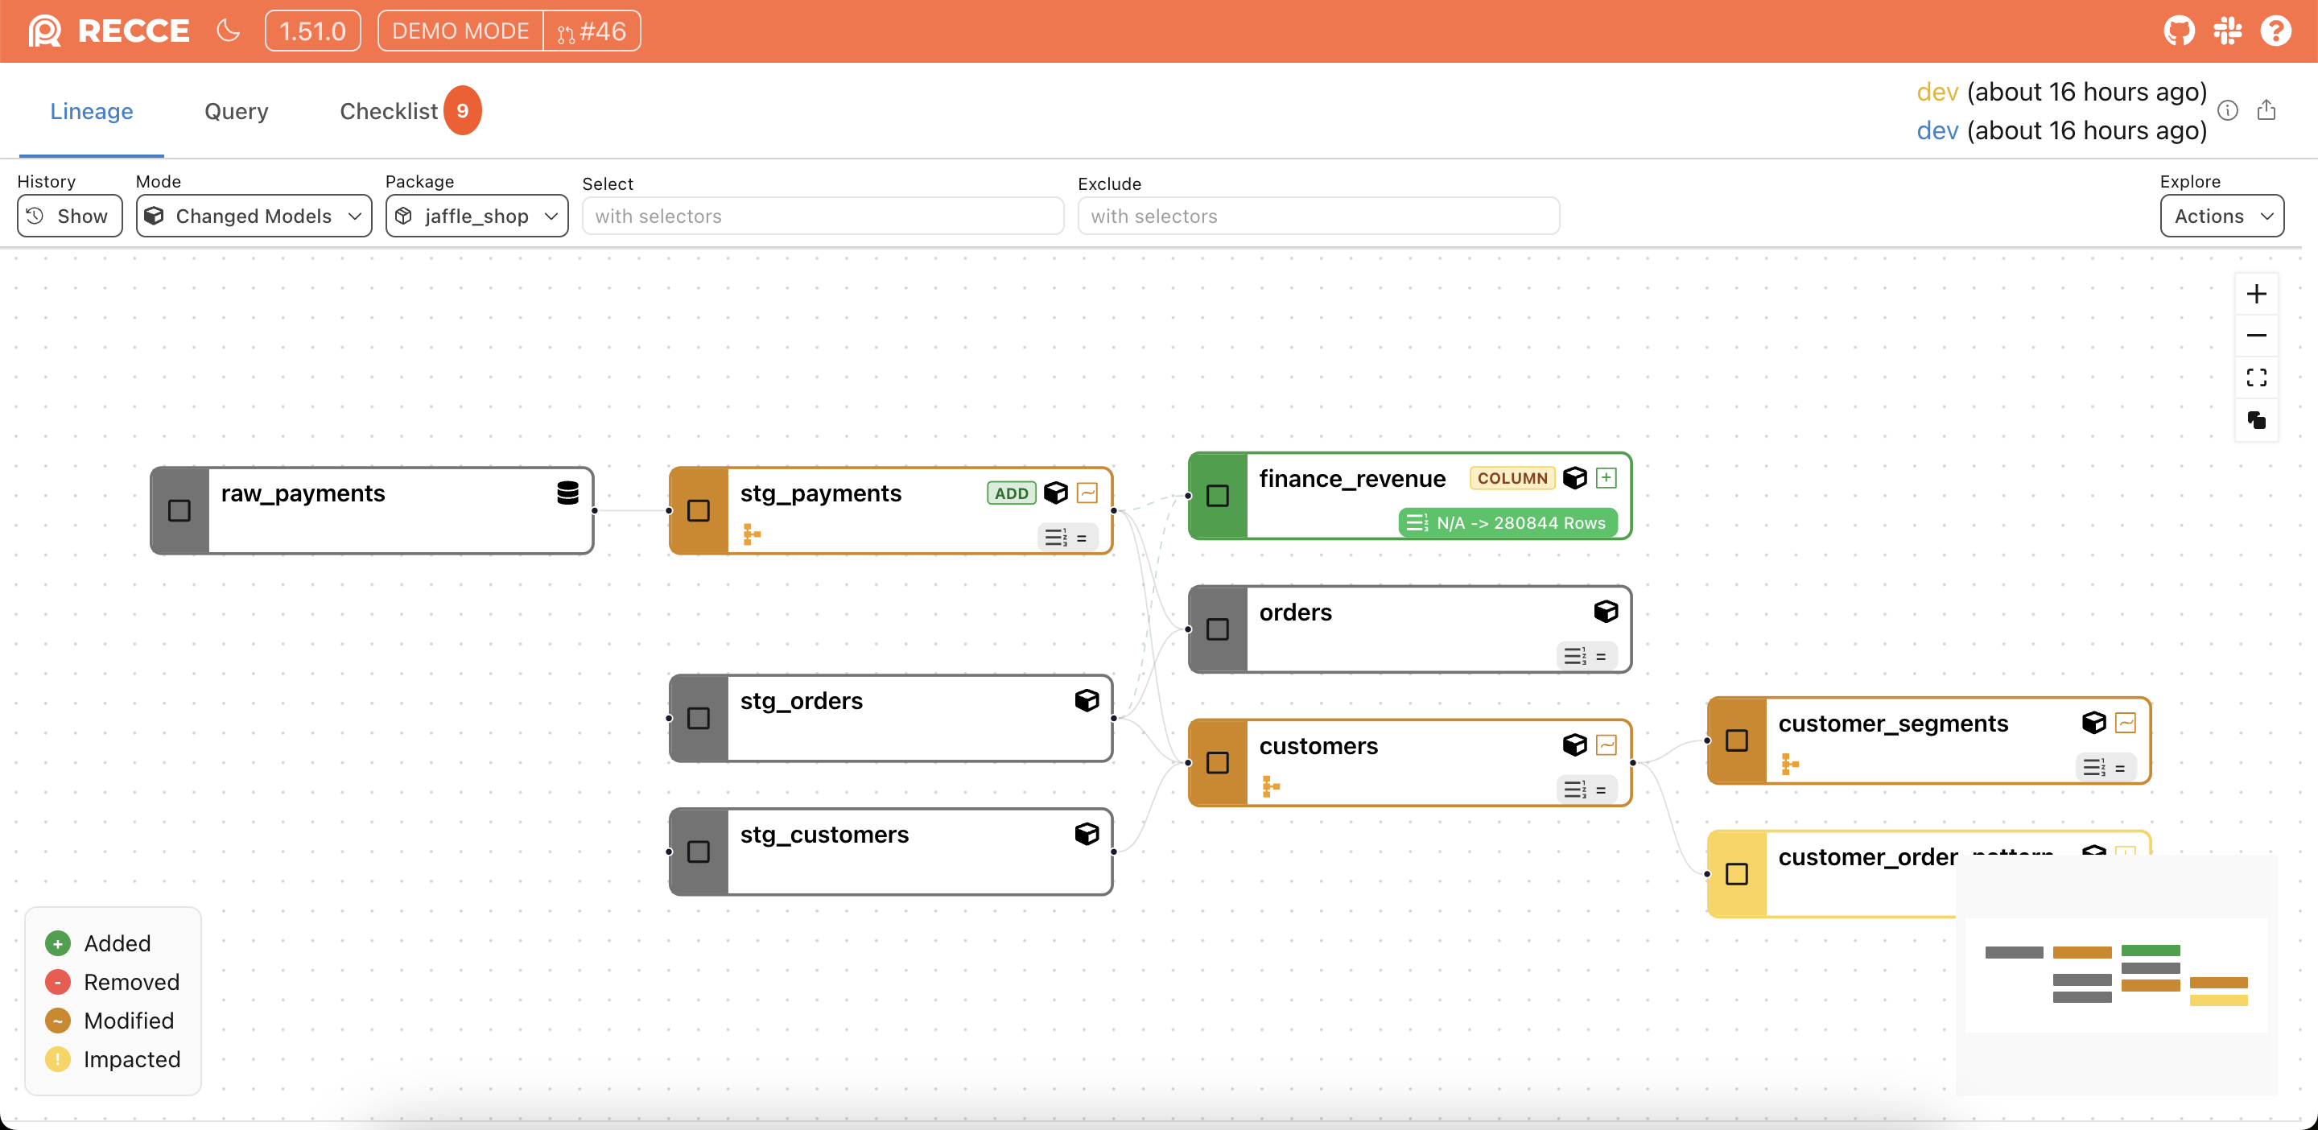Image resolution: width=2318 pixels, height=1130 pixels.
Task: Click the stg_customers model cube icon
Action: [1087, 834]
